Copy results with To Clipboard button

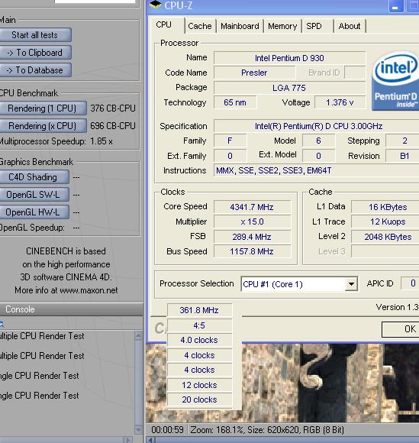click(x=35, y=53)
